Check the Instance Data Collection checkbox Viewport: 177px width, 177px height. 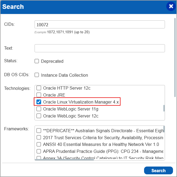[37, 75]
